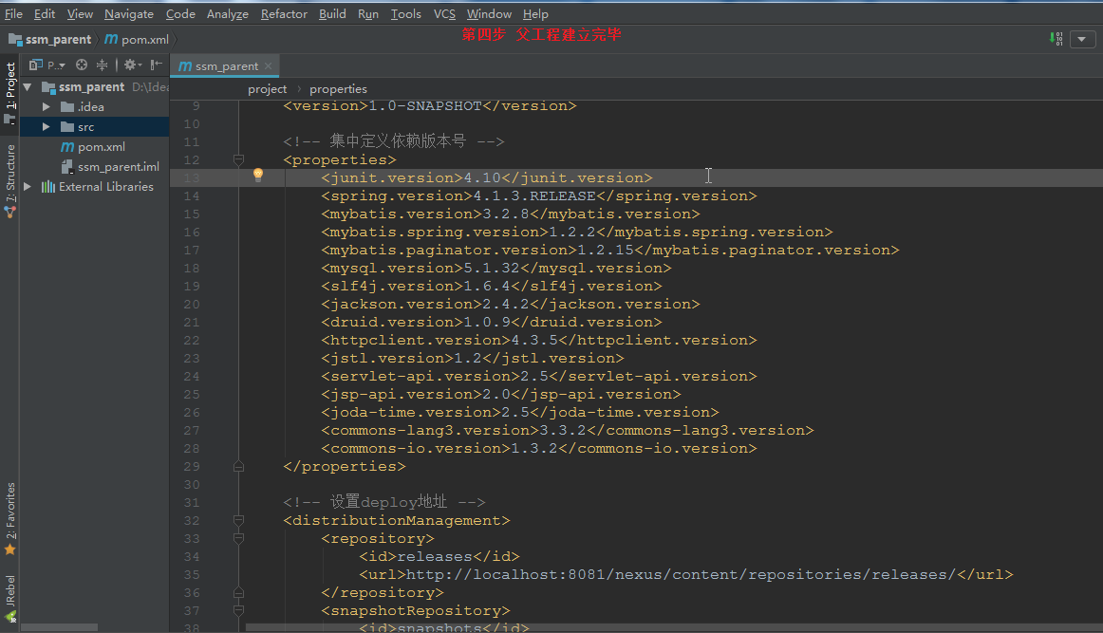The width and height of the screenshot is (1103, 633).
Task: Click the nexus releases URL text
Action: tap(681, 574)
